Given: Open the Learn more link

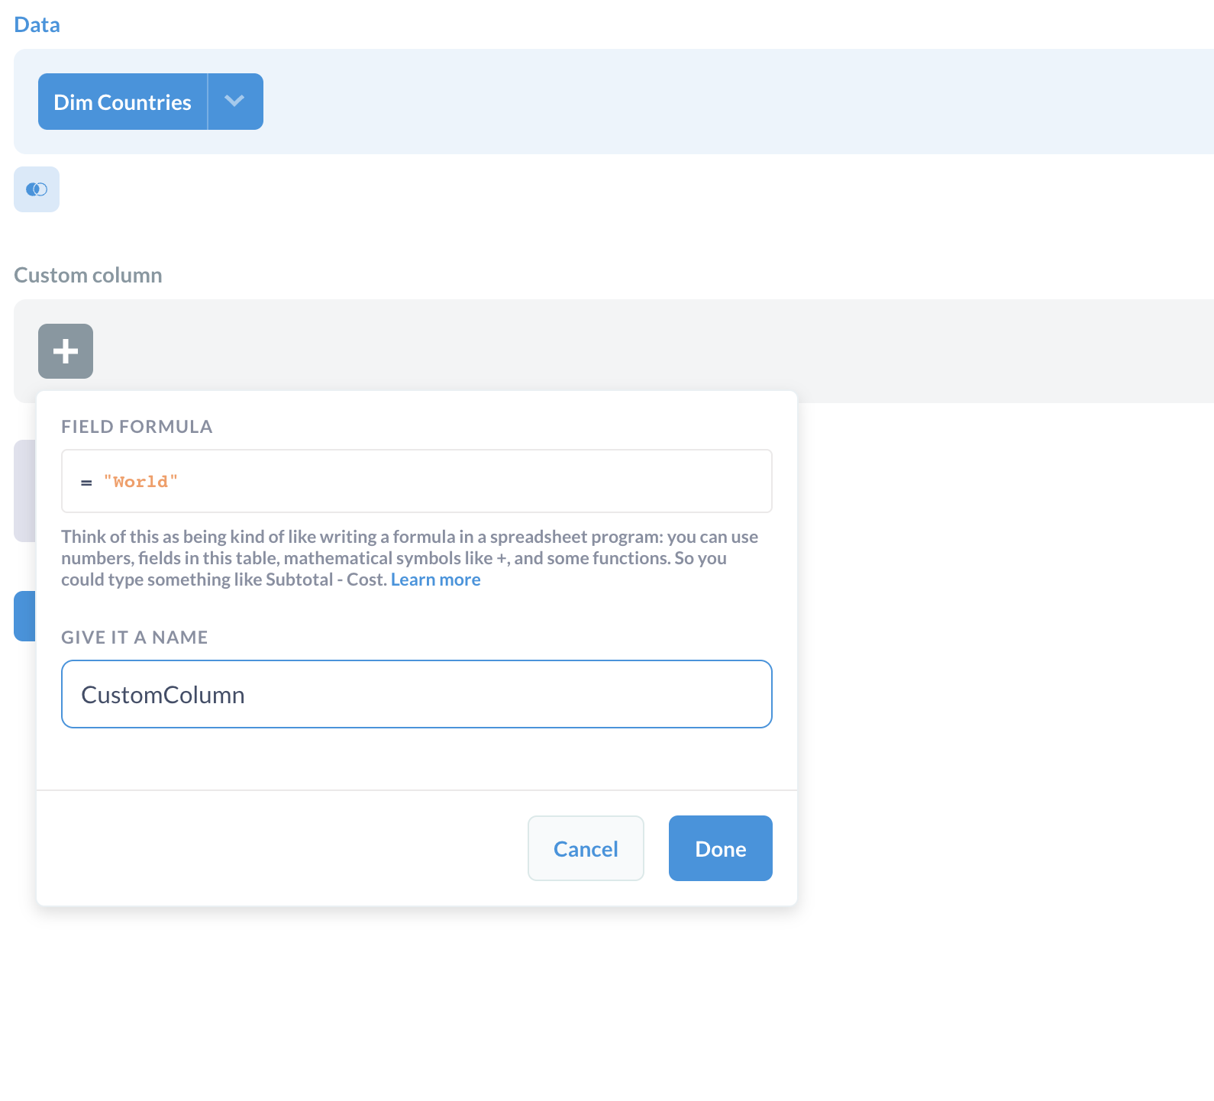Looking at the screenshot, I should tap(435, 580).
